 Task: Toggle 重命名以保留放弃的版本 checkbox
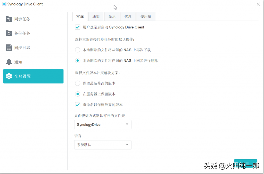tap(78, 105)
